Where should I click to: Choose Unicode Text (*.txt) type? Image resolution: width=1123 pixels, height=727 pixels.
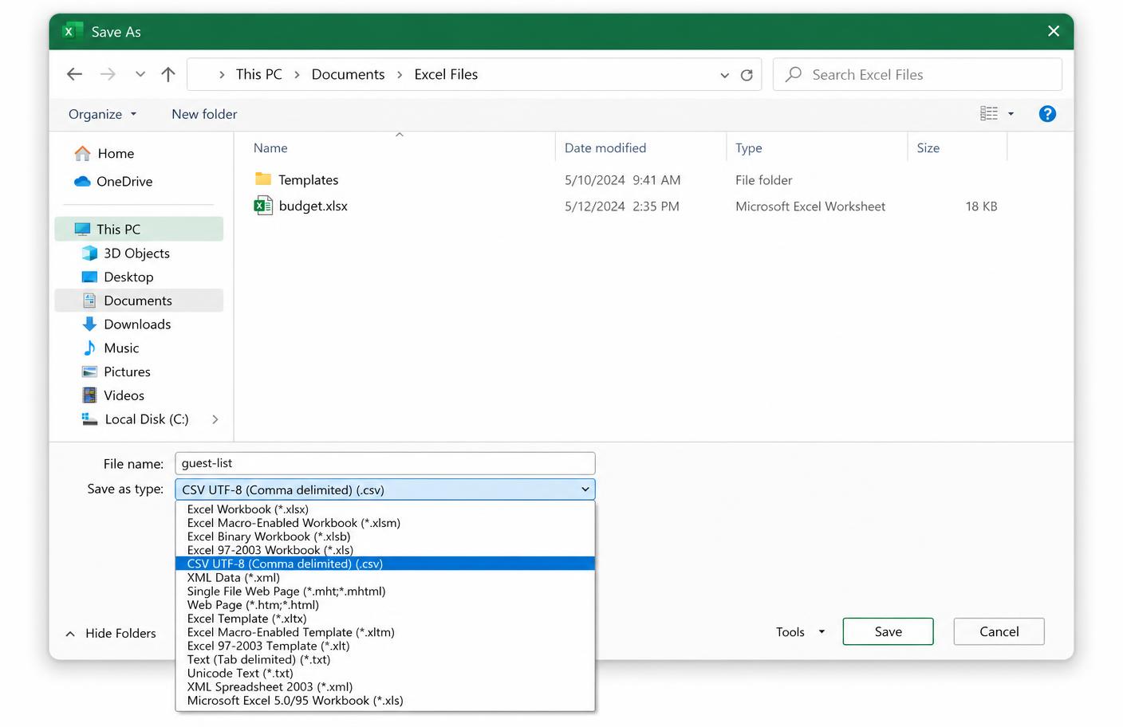385,673
